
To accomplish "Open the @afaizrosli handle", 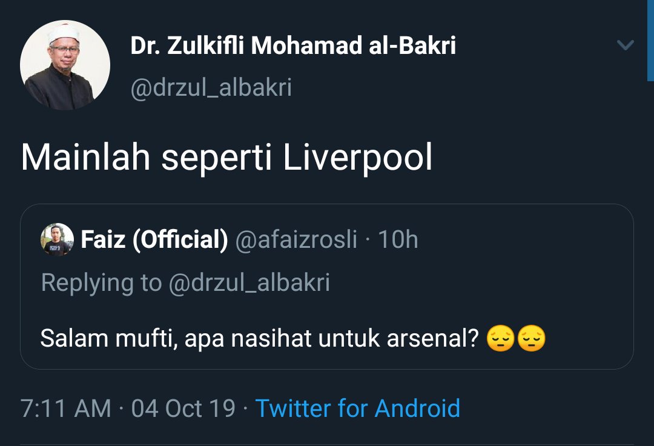I will point(297,240).
